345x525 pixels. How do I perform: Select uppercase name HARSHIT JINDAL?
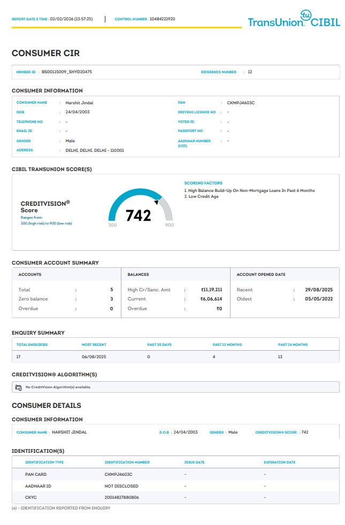tap(70, 433)
